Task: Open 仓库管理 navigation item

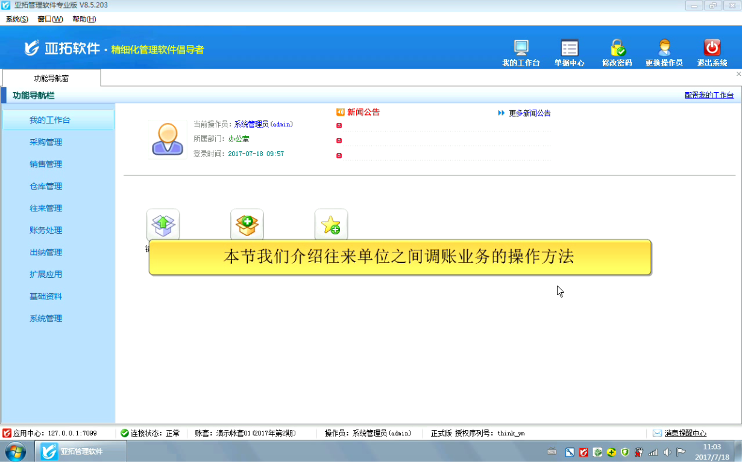Action: point(46,186)
